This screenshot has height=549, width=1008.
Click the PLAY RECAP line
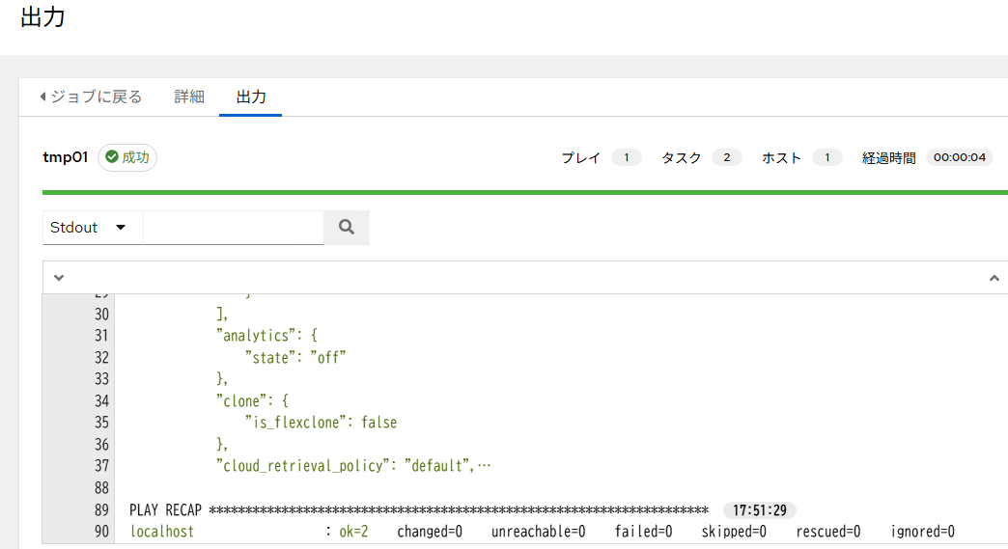tap(418, 509)
